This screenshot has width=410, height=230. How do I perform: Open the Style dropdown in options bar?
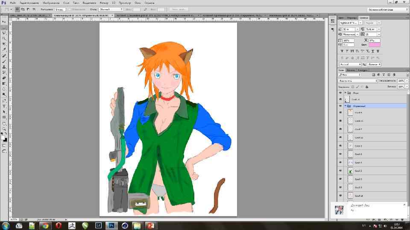(x=111, y=9)
